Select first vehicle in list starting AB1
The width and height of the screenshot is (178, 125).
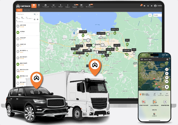pyautogui.click(x=28, y=26)
